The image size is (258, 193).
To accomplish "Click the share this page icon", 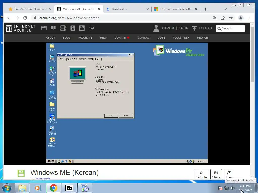I will (x=223, y=18).
